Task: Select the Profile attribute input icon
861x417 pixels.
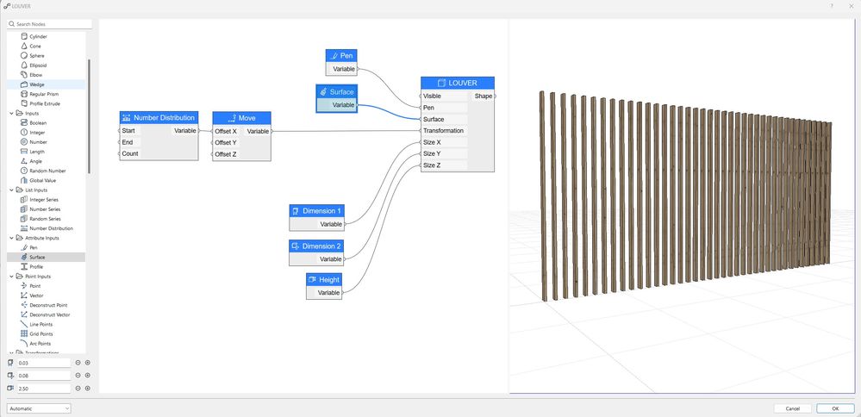Action: pyautogui.click(x=23, y=266)
